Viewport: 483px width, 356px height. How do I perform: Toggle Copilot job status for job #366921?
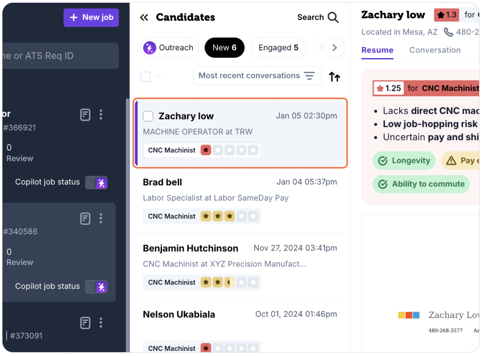coord(96,183)
